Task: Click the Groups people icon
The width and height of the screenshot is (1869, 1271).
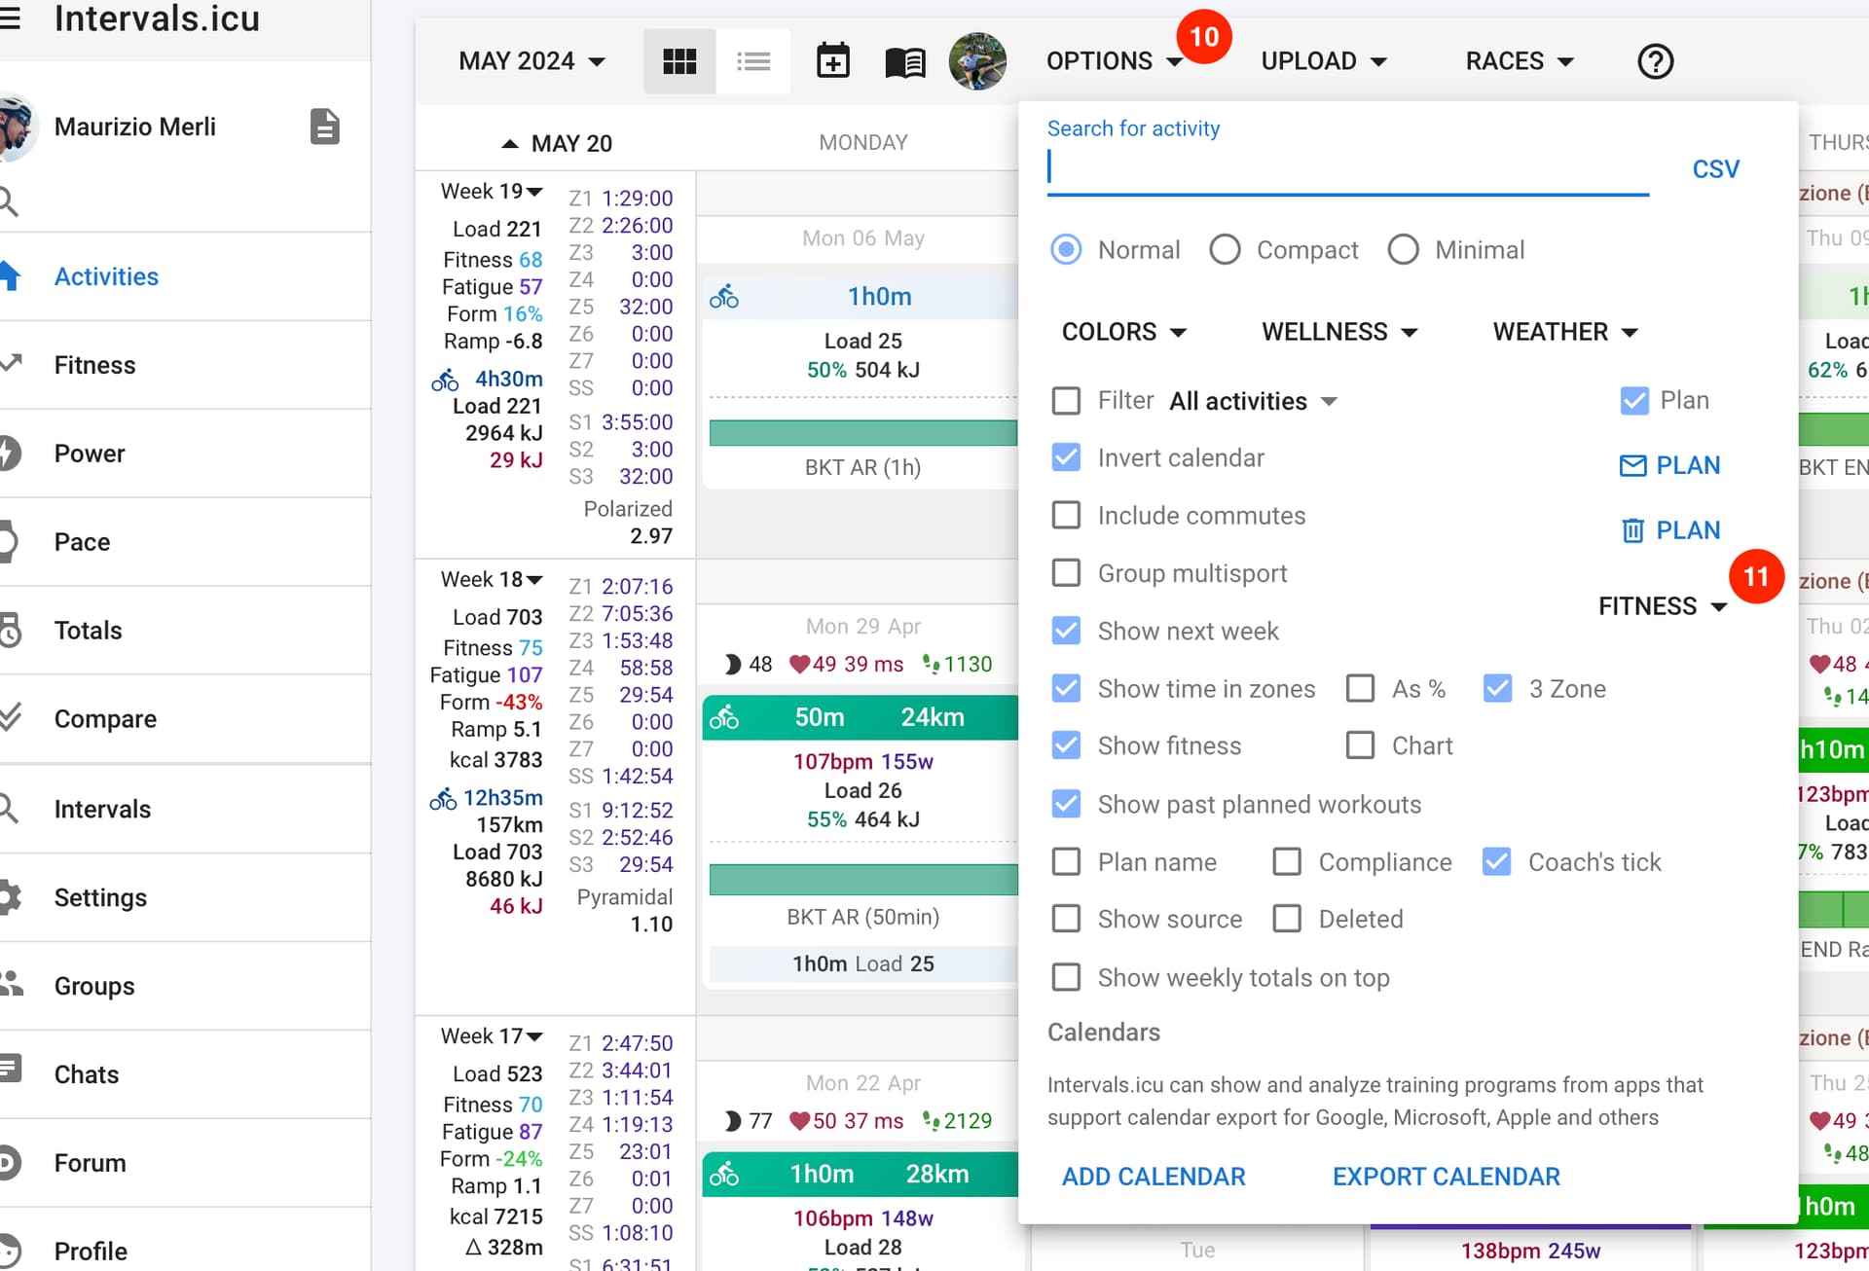Action: tap(12, 984)
